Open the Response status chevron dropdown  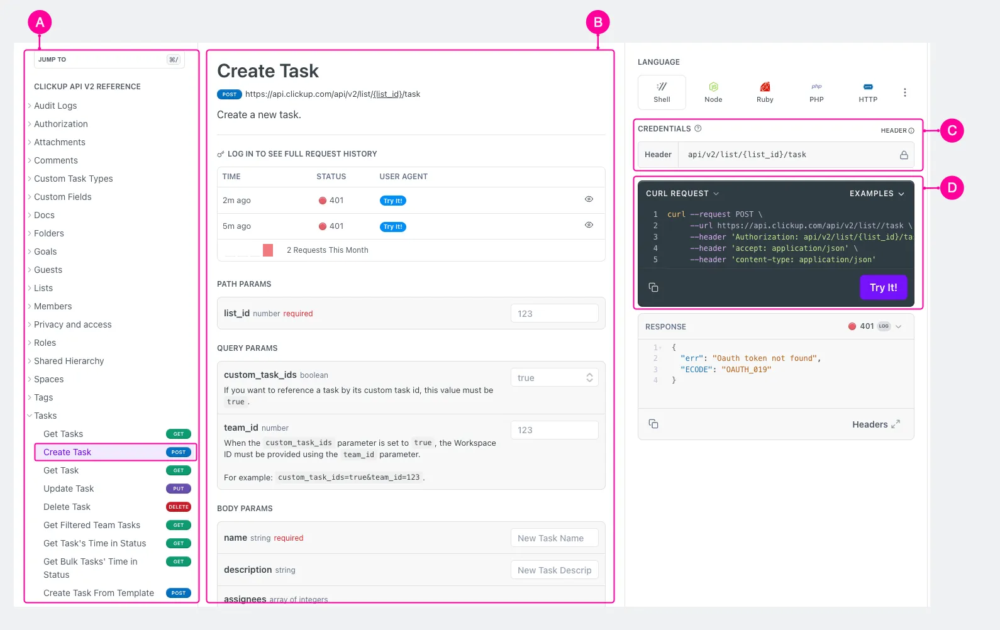tap(898, 326)
